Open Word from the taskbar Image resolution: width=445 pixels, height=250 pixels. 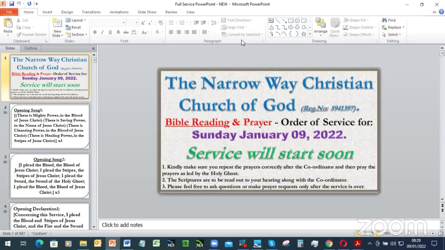click(127, 243)
